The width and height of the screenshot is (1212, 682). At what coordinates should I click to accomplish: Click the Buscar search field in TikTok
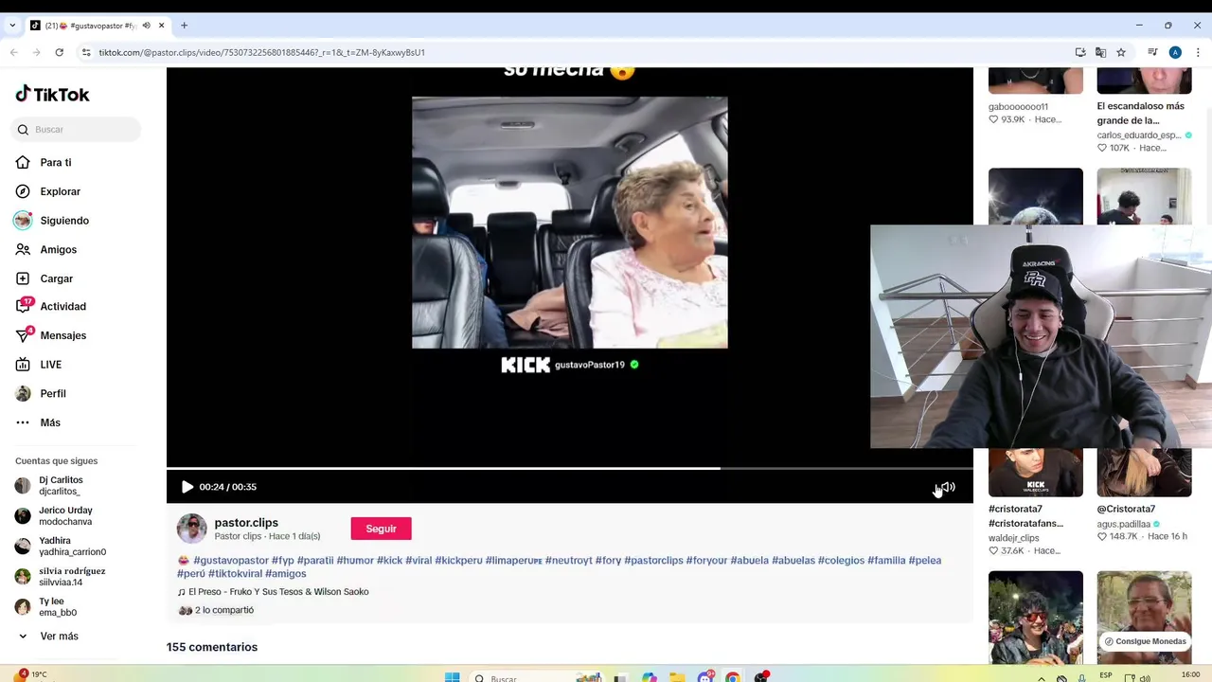coord(77,130)
